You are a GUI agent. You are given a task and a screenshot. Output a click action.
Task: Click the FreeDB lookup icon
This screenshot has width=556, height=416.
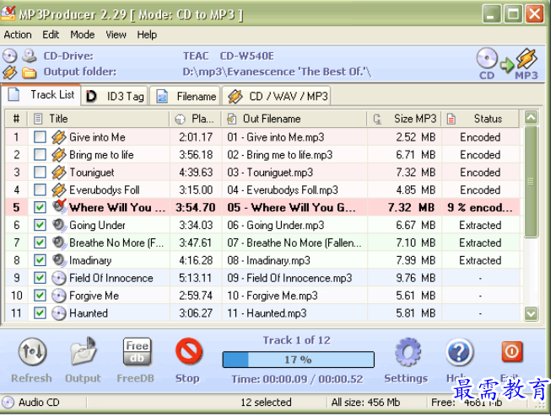click(x=137, y=352)
